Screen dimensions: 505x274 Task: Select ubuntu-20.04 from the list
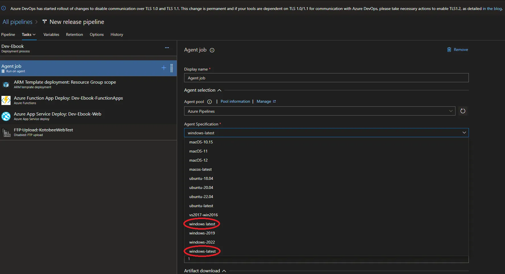pos(326,188)
